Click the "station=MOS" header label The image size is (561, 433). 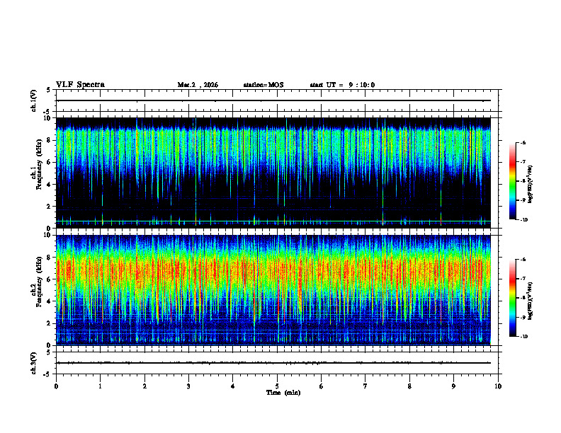pyautogui.click(x=263, y=85)
